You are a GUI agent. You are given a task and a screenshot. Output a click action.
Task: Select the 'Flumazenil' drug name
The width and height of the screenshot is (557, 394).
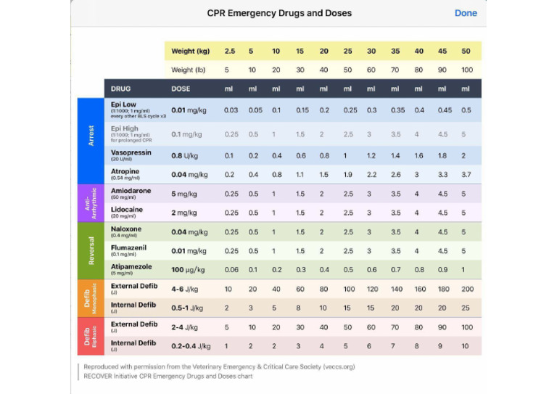128,247
